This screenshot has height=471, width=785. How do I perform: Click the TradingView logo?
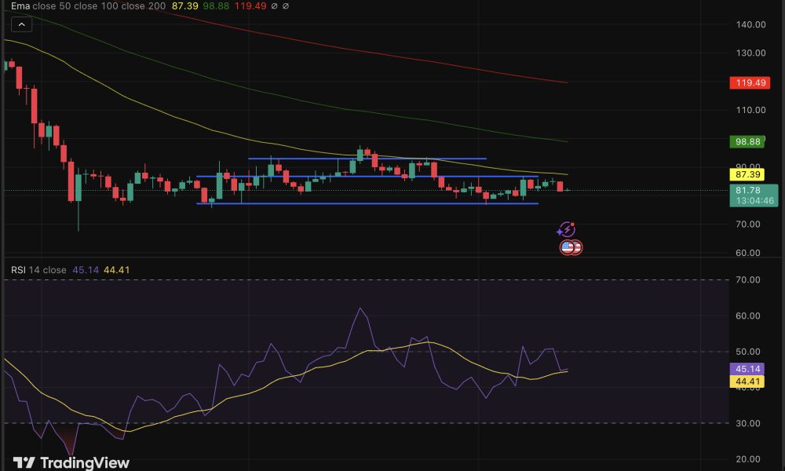click(x=71, y=462)
